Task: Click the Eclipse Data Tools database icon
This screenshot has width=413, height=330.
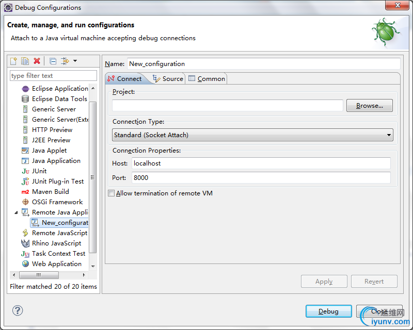Action: [25, 99]
